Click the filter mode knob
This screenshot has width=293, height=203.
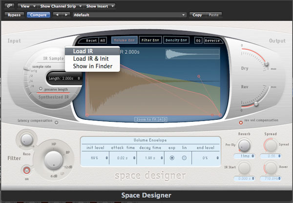54,160
